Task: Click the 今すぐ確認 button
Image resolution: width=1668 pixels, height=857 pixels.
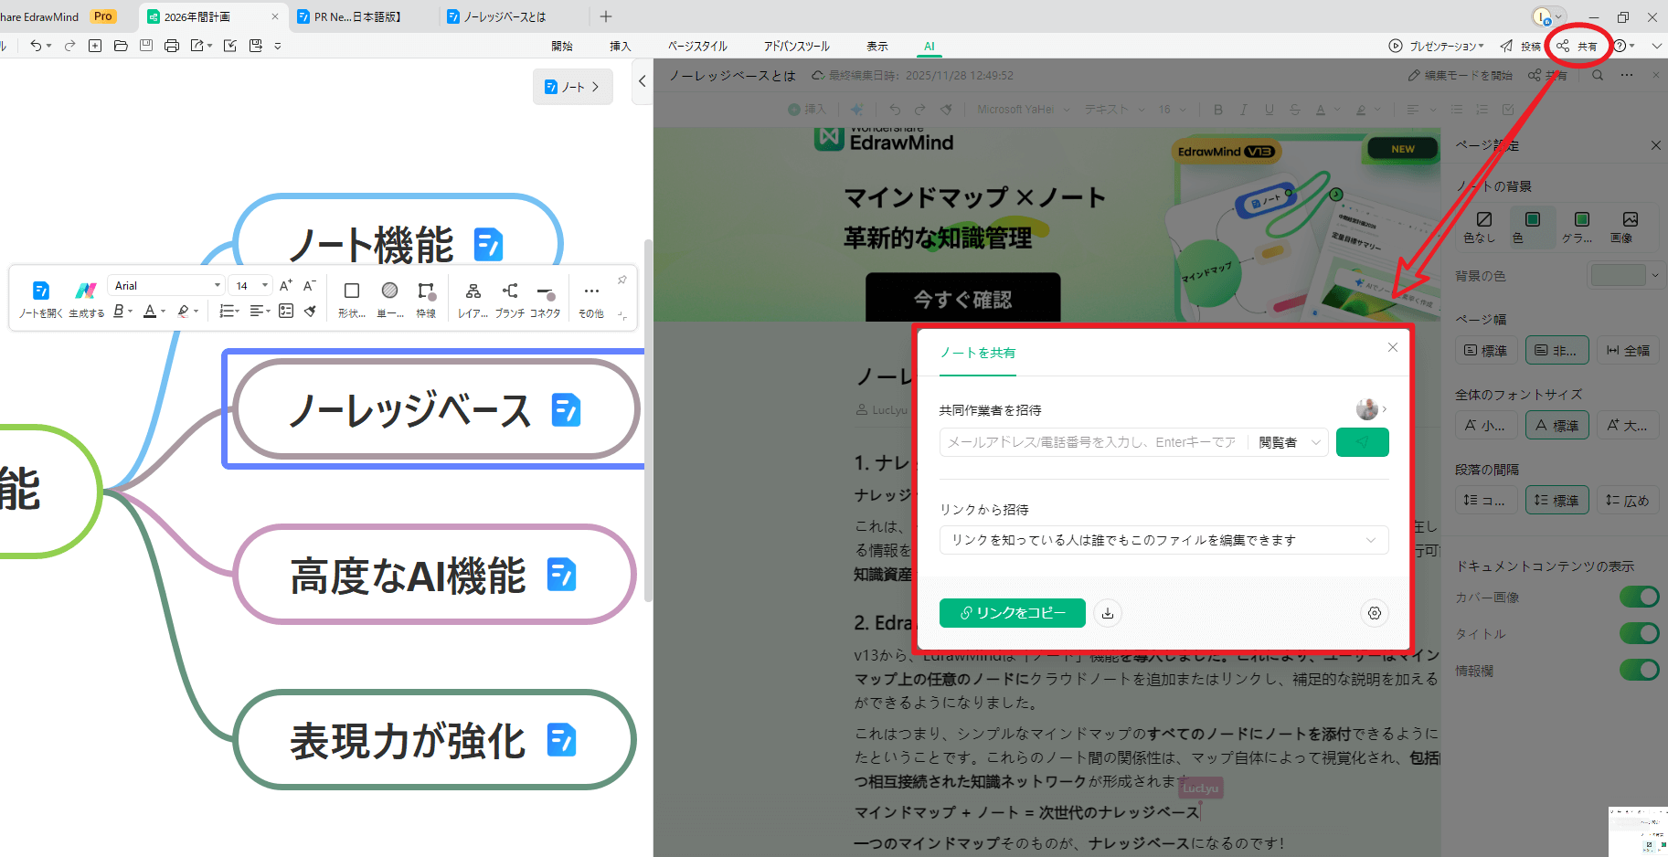Action: pos(962,299)
